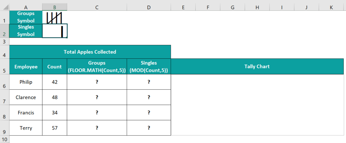This screenshot has height=143, width=346.
Task: Select row 9 header
Action: pos(5,128)
